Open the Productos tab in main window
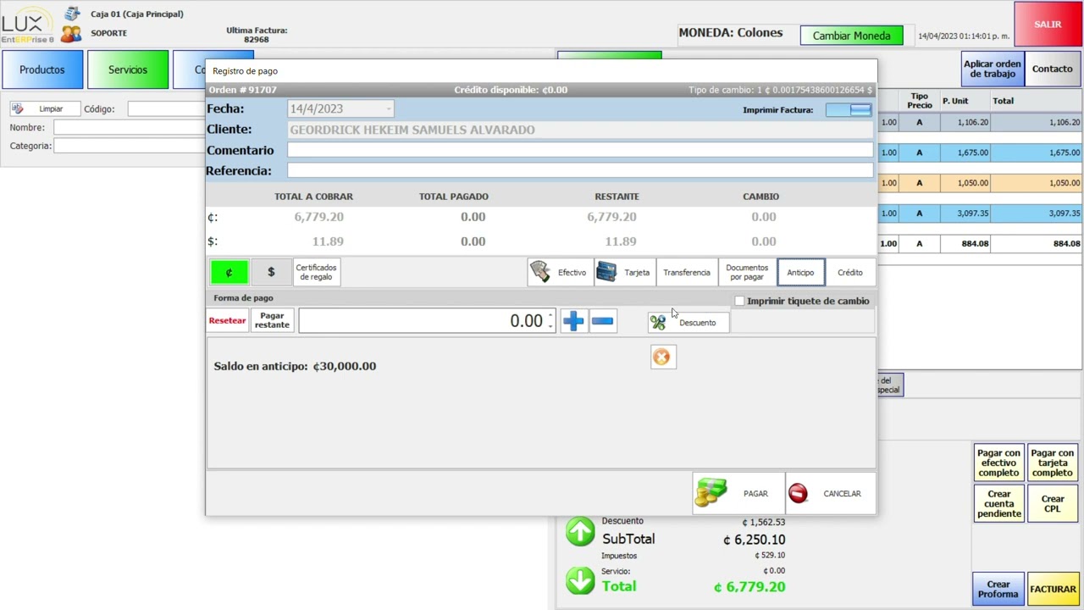The height and width of the screenshot is (610, 1084). 42,69
